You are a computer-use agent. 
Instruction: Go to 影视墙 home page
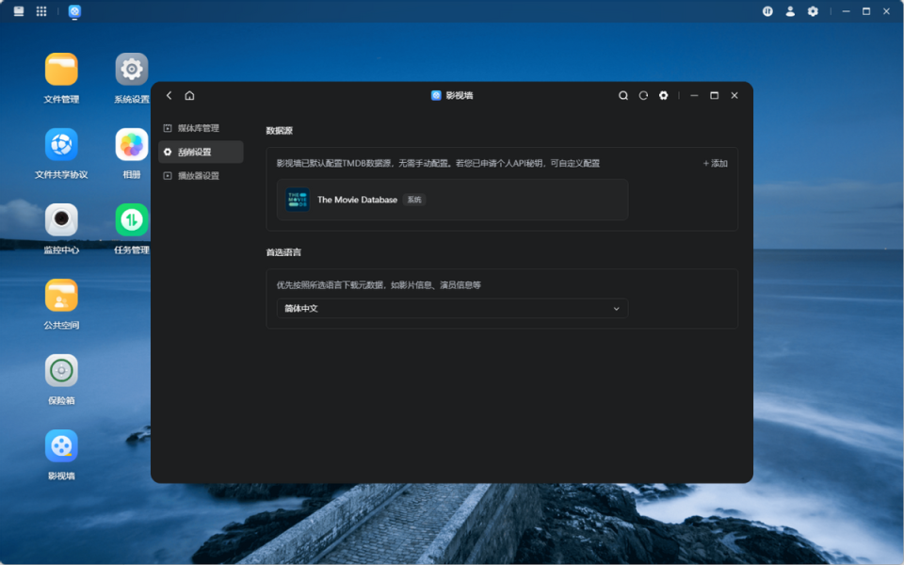coord(189,95)
